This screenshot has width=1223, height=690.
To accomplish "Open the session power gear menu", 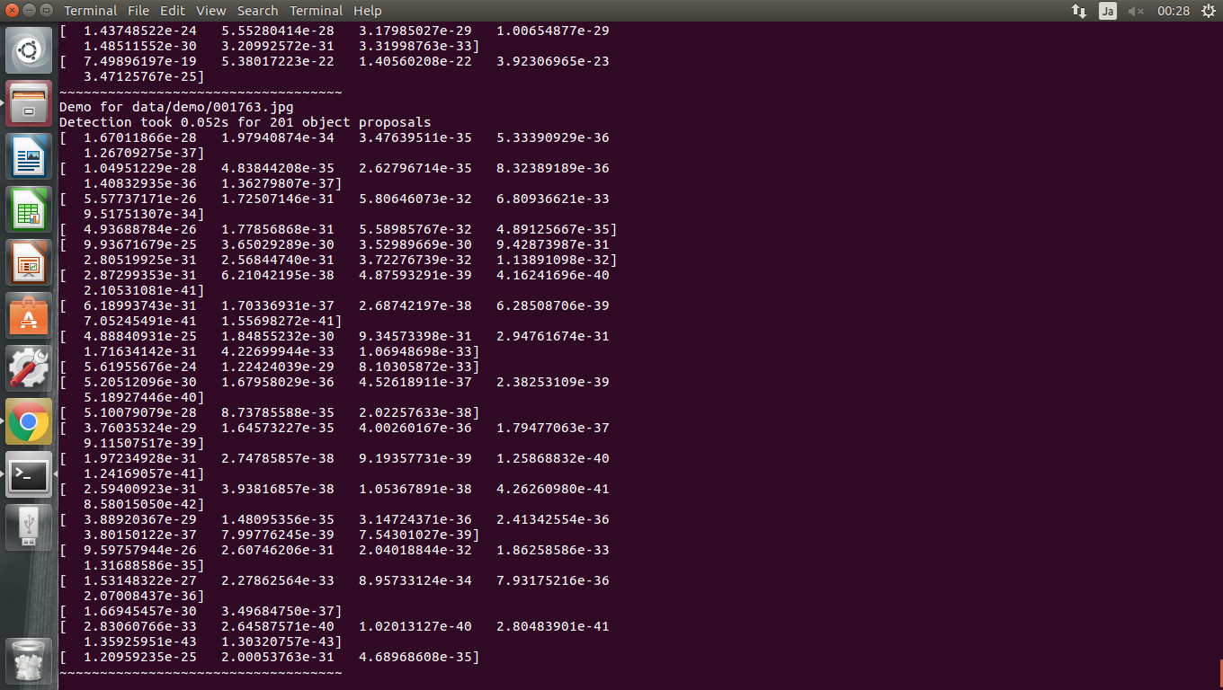I will (x=1208, y=11).
